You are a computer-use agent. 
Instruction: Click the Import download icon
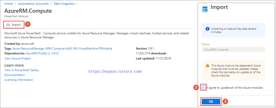pyautogui.click(x=8, y=25)
